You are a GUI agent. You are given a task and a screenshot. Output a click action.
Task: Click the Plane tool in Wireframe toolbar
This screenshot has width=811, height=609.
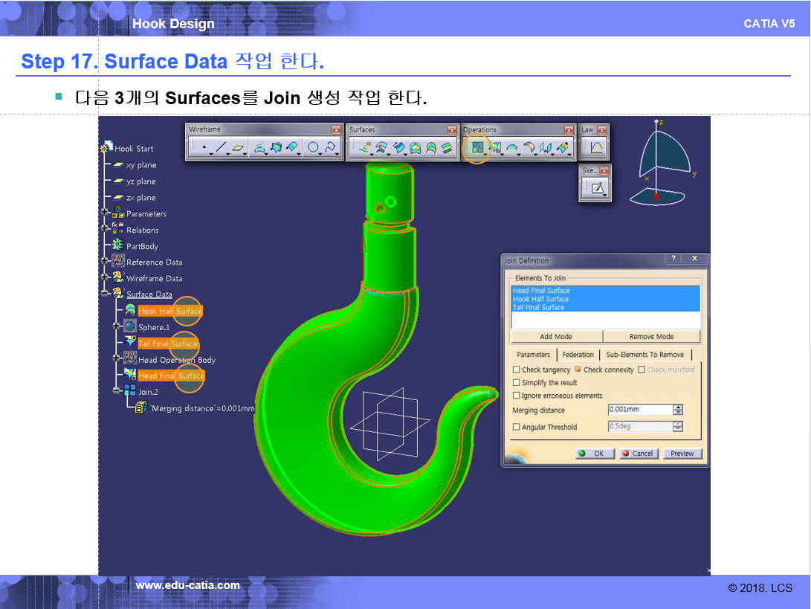point(239,148)
